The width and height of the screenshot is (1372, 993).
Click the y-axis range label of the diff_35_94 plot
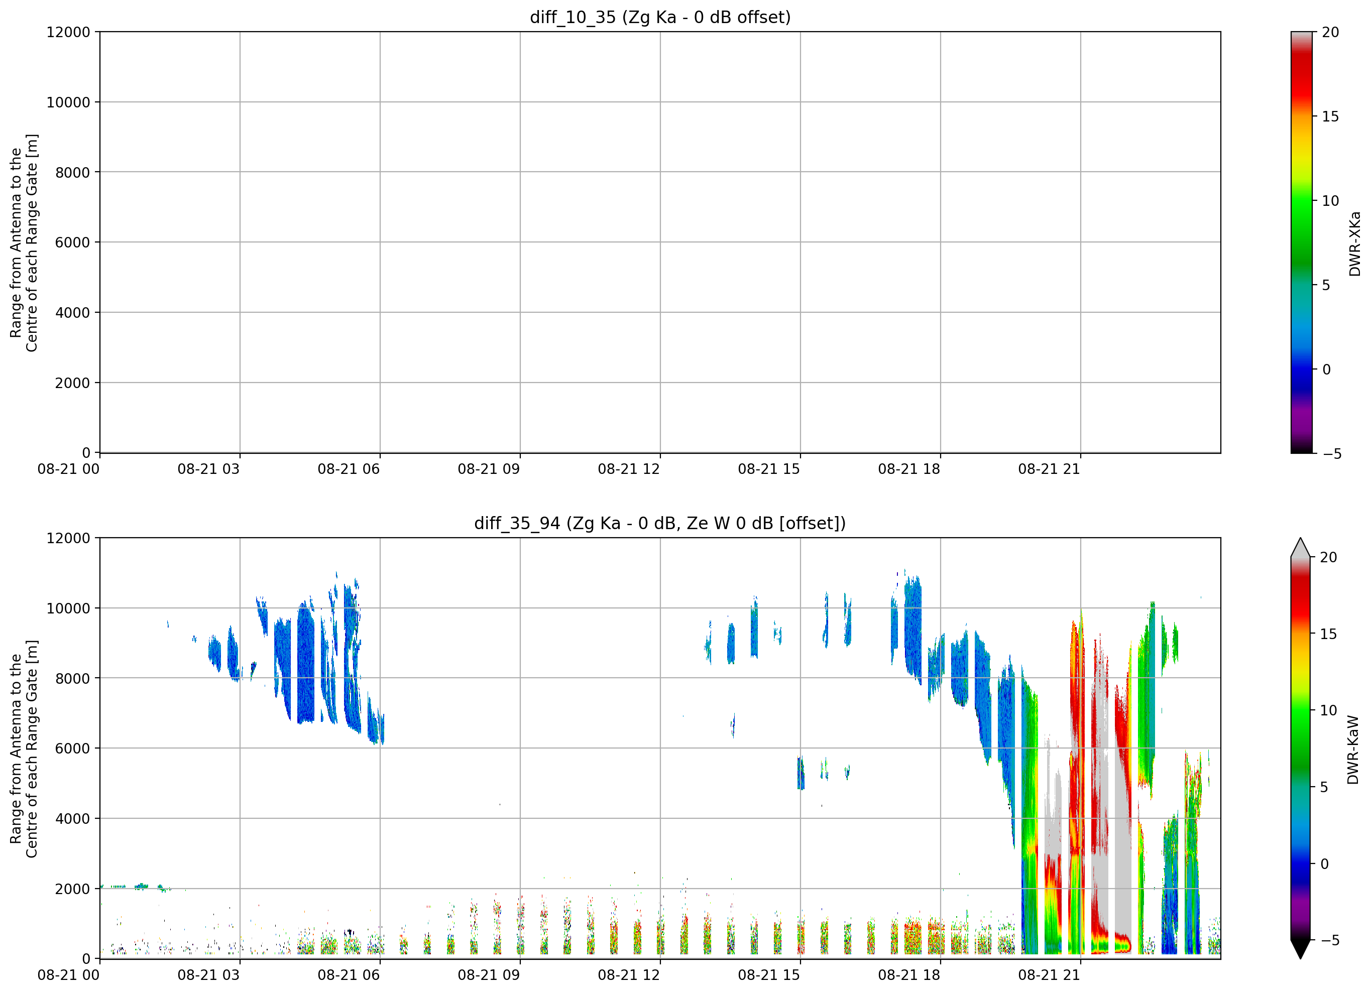coord(24,749)
